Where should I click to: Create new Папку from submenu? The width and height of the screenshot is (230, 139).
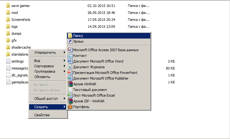[x=109, y=36]
